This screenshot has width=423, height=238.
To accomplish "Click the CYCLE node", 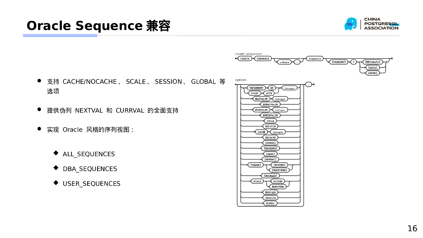I will pos(270,121).
